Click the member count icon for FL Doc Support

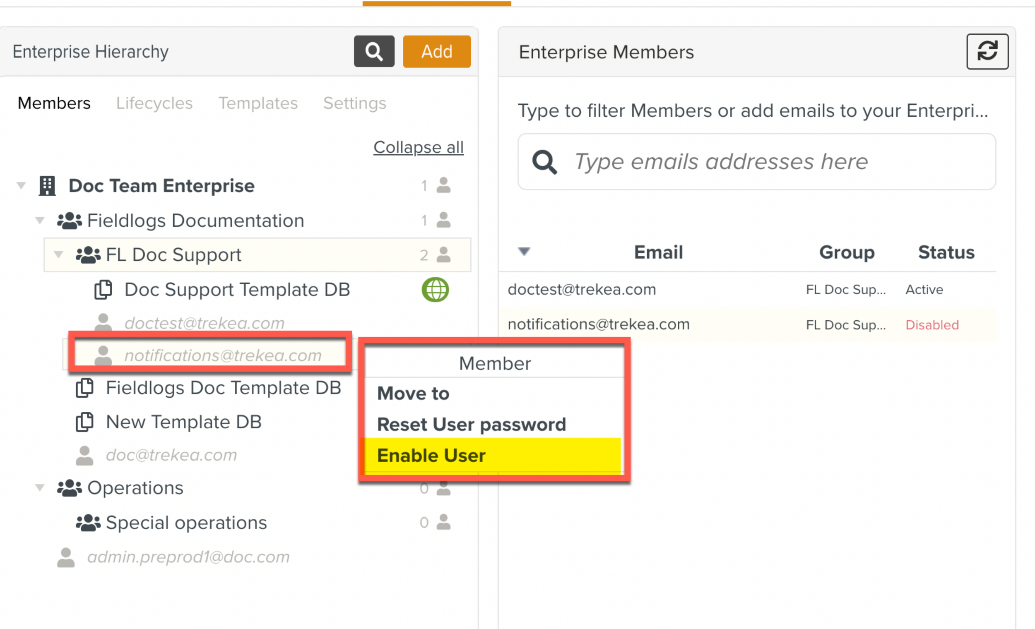point(443,255)
